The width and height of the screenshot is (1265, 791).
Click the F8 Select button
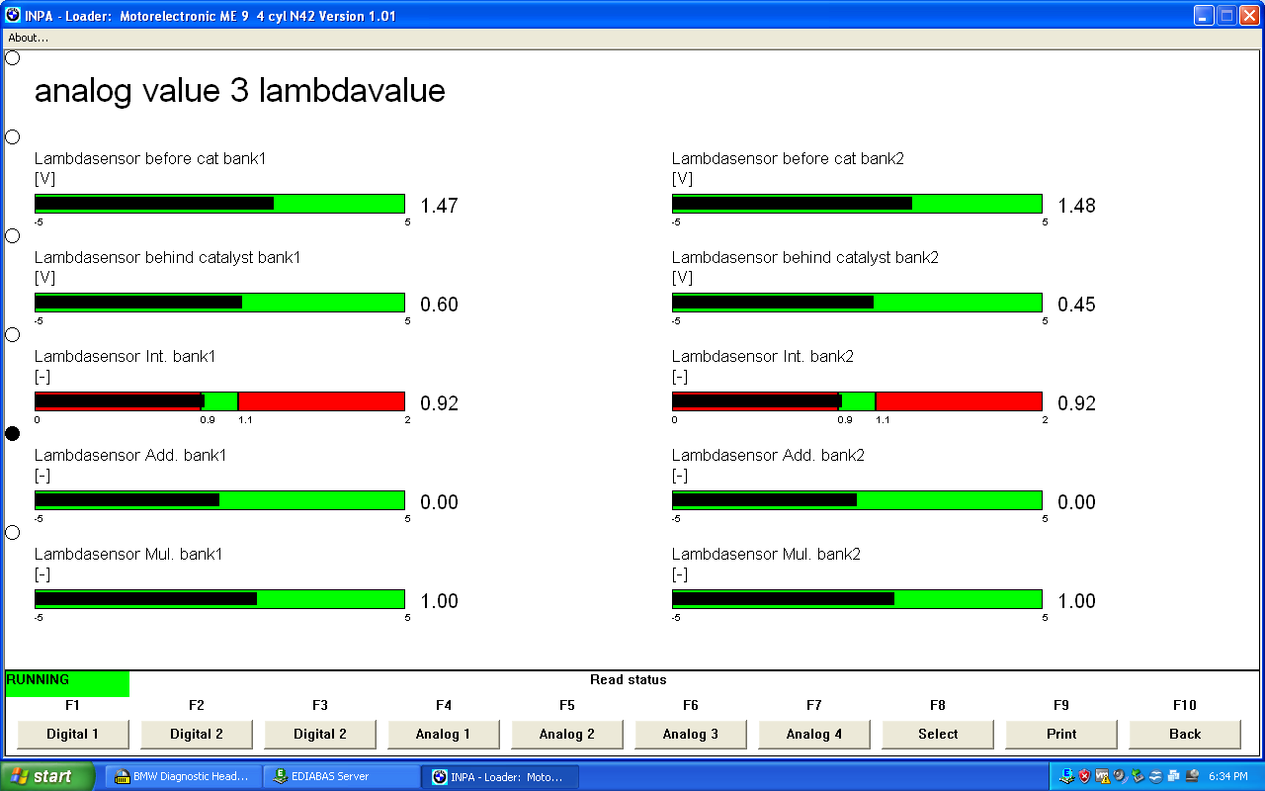coord(938,734)
